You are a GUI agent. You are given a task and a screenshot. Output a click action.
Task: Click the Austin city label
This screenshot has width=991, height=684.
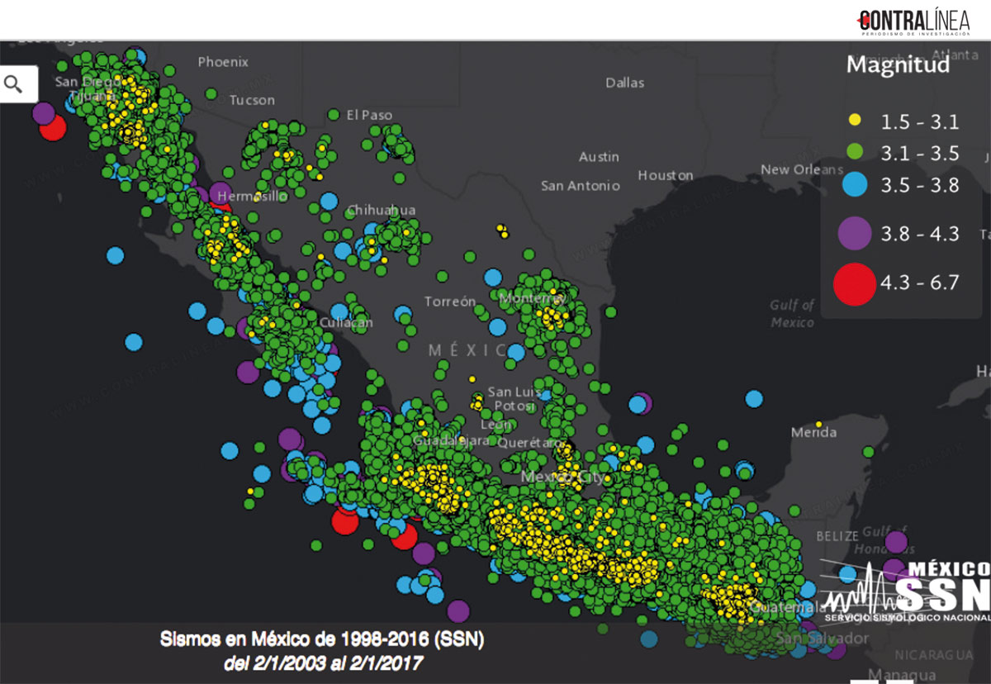point(599,156)
